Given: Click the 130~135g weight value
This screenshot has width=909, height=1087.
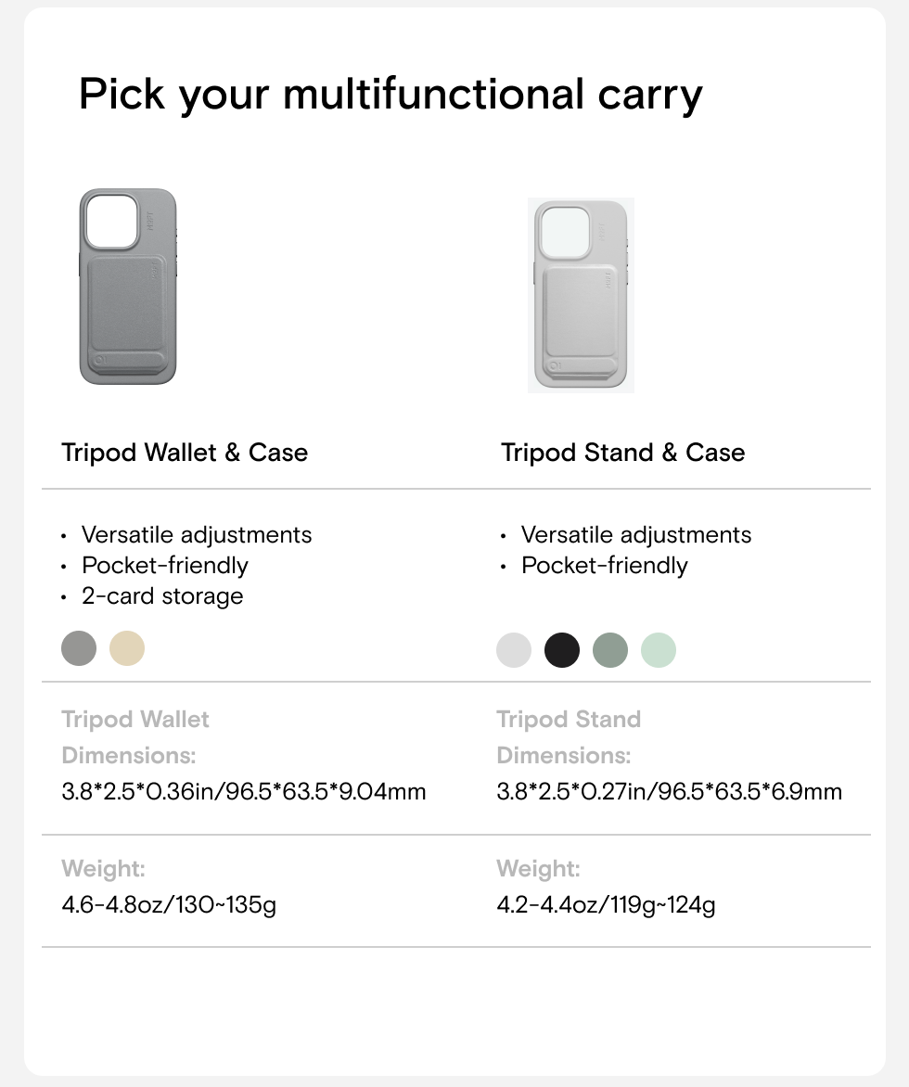Looking at the screenshot, I should (169, 904).
